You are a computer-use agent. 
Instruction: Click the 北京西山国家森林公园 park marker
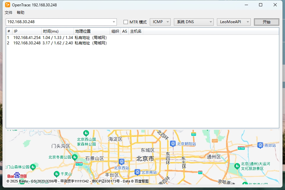coord(86,133)
